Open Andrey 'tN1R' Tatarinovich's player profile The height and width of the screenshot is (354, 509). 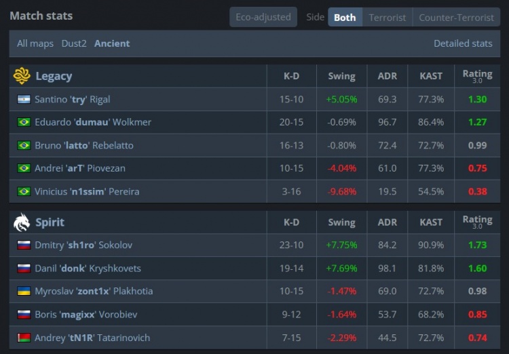(92, 338)
